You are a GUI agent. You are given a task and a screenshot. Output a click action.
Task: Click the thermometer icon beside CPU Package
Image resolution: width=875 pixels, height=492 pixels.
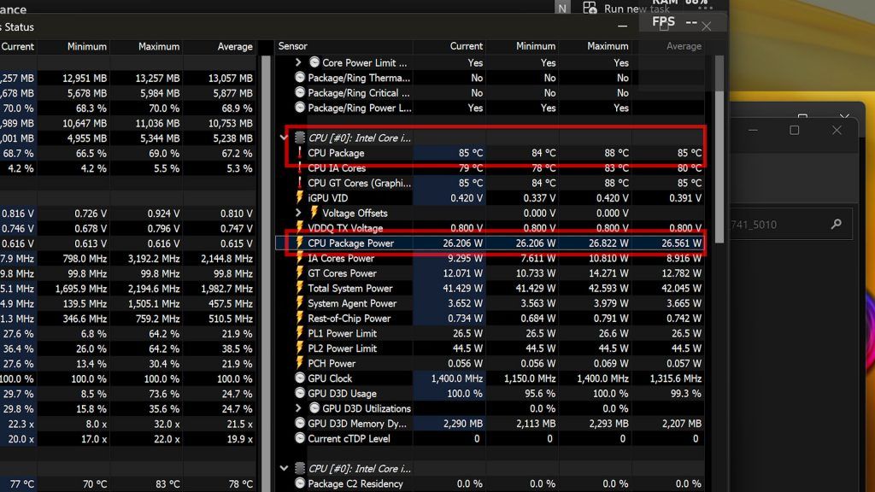[300, 153]
